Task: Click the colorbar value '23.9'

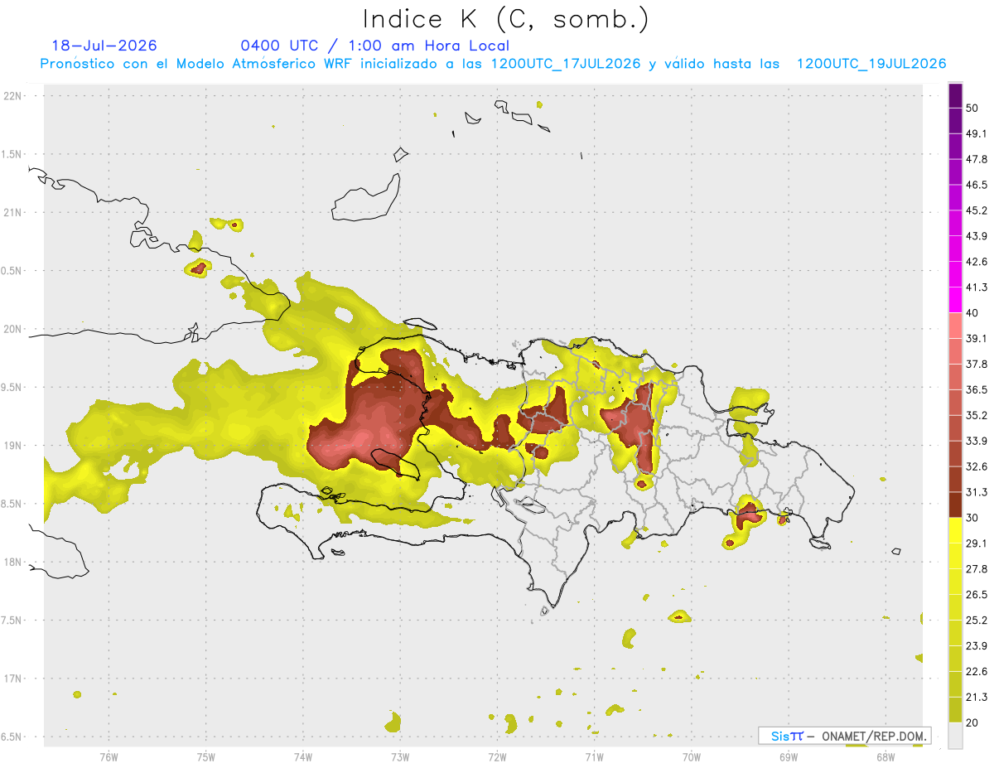Action: 976,646
